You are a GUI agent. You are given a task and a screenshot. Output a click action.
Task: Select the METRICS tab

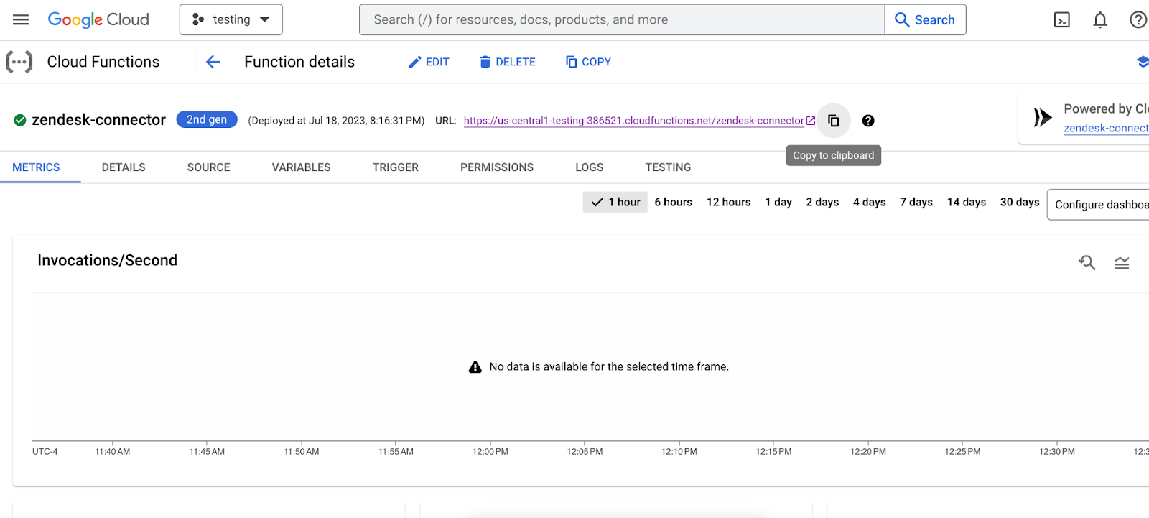[36, 167]
